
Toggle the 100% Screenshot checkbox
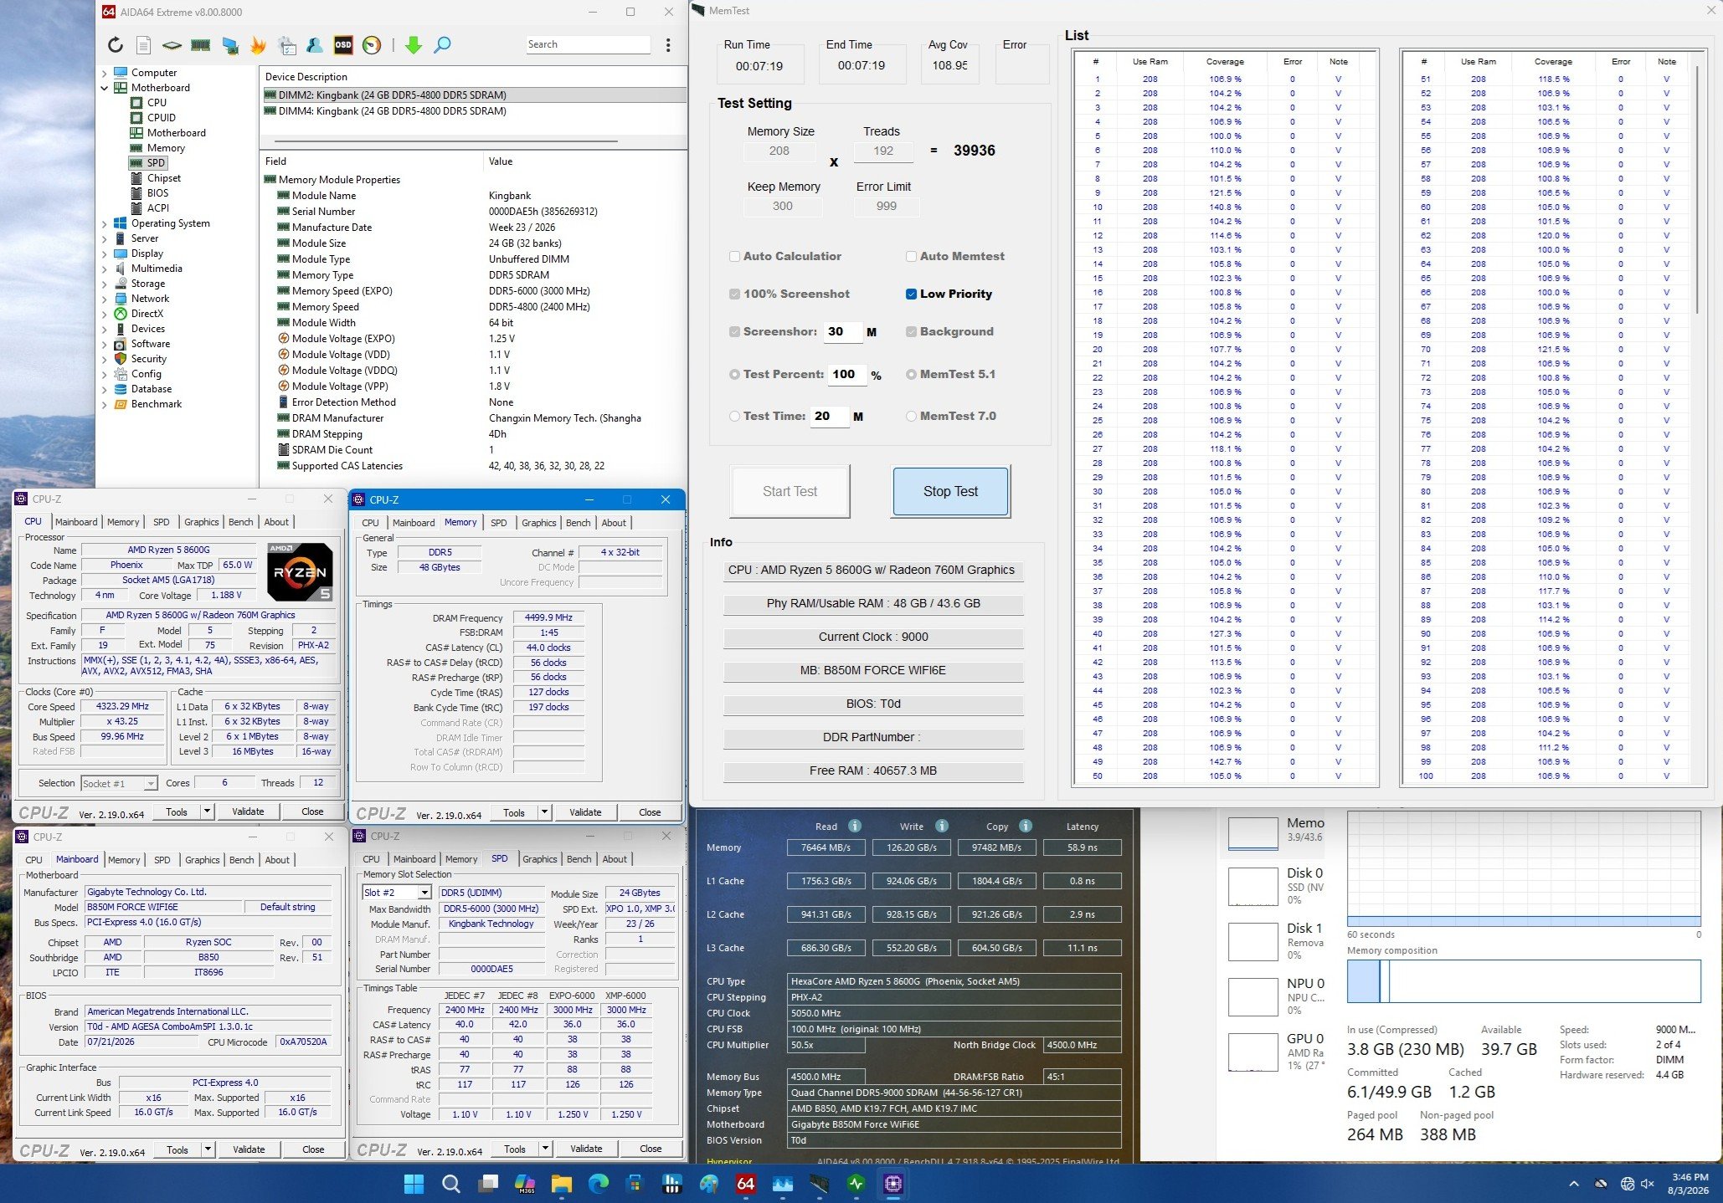tap(734, 294)
